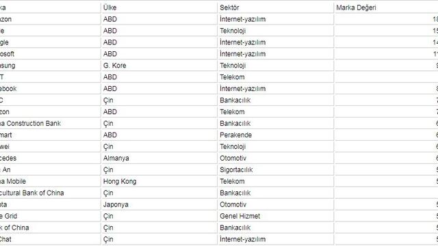Viewport: 438px width, 246px height.
Task: Select Bankacılık in the Bank of China row
Action: (235, 228)
